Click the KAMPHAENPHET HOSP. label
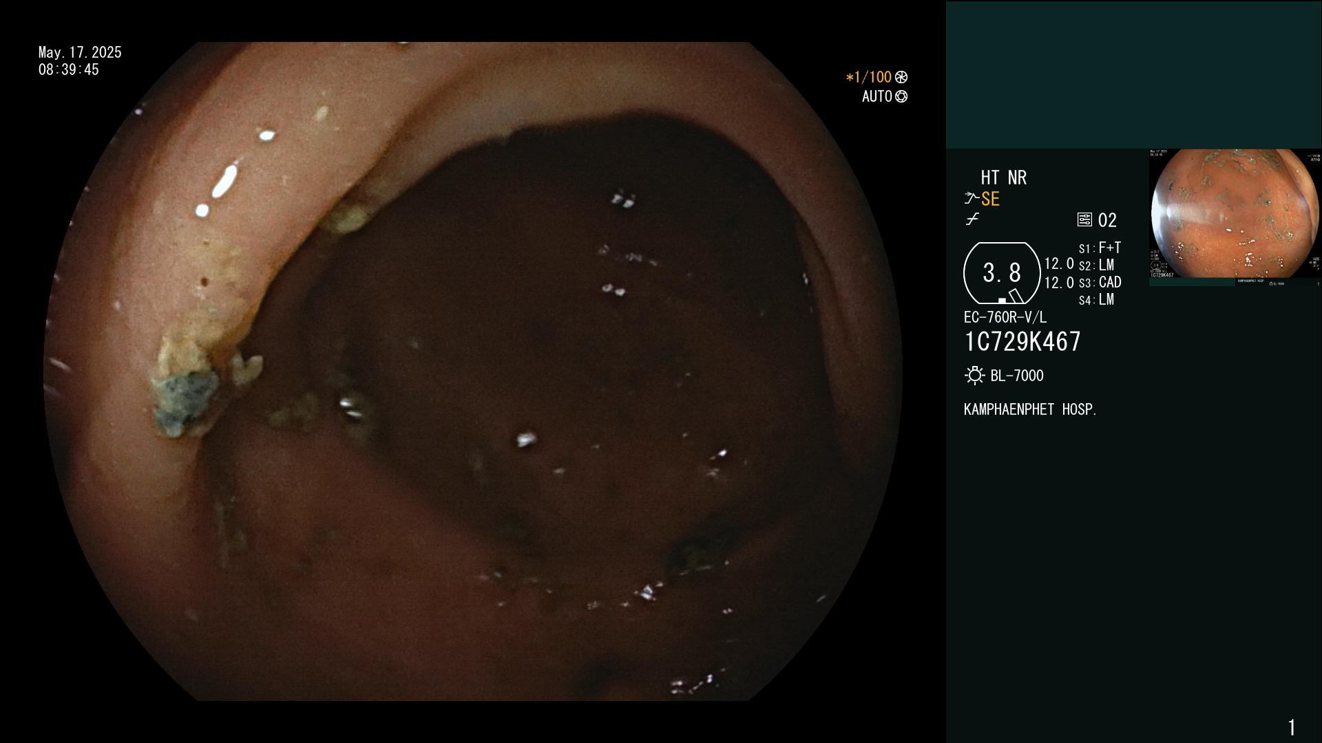This screenshot has height=743, width=1322. tap(1030, 409)
